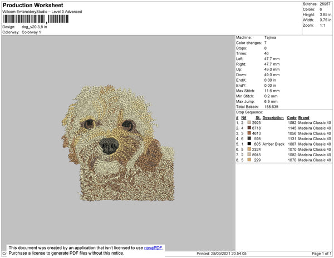Click the Width value '3.75 in'

coord(325,20)
